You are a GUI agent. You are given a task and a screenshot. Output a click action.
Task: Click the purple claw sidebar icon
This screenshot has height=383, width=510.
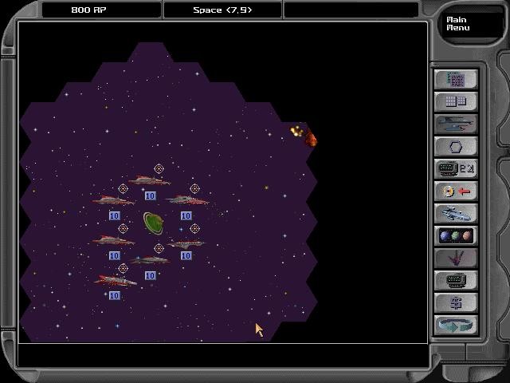tap(456, 259)
